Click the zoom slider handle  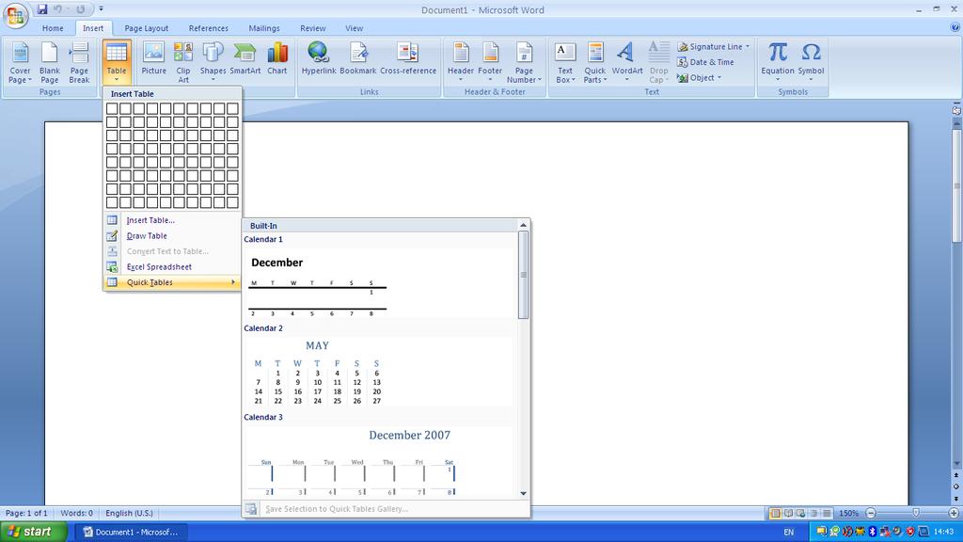pos(916,513)
